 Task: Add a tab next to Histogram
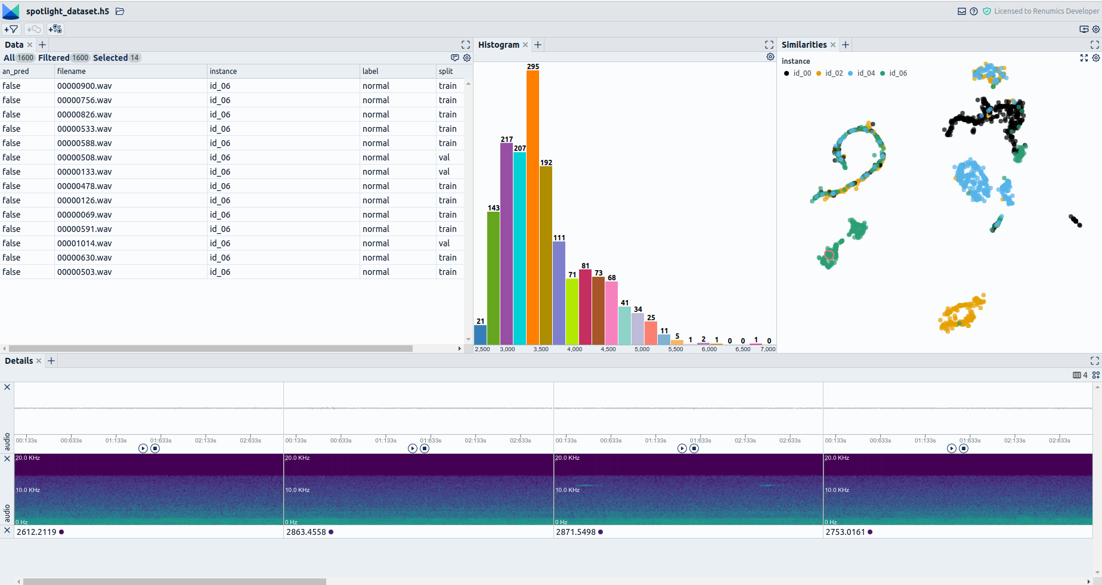538,45
